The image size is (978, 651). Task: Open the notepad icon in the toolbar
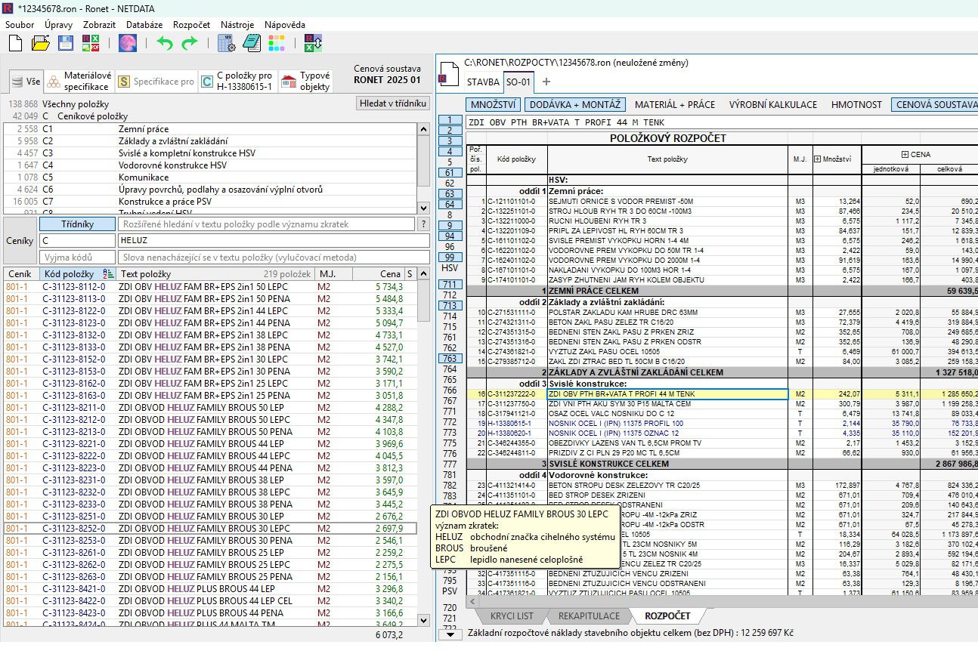[x=251, y=43]
